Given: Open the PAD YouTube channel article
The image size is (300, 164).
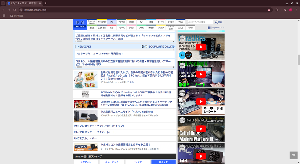Looking at the screenshot, I should (136, 94).
